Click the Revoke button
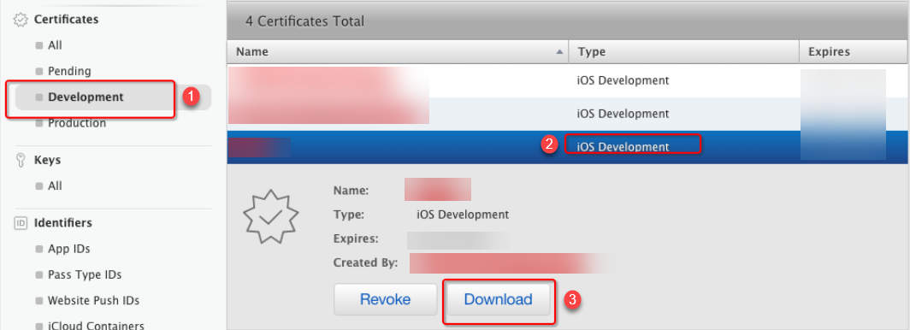This screenshot has height=330, width=910. (386, 300)
